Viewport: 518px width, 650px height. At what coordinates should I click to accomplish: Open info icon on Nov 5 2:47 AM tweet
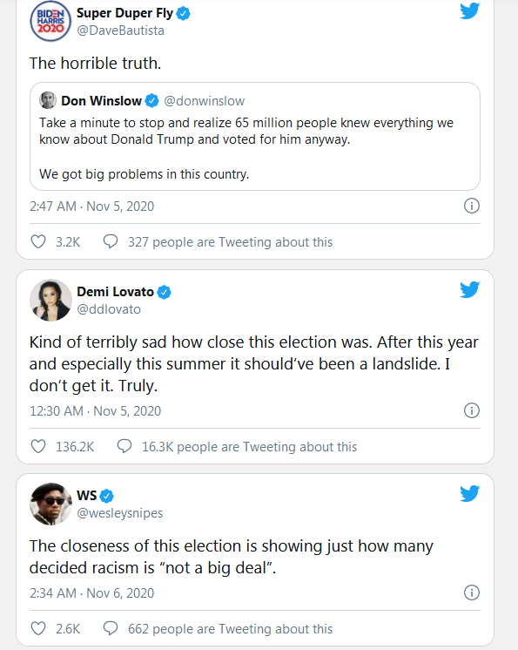click(472, 206)
